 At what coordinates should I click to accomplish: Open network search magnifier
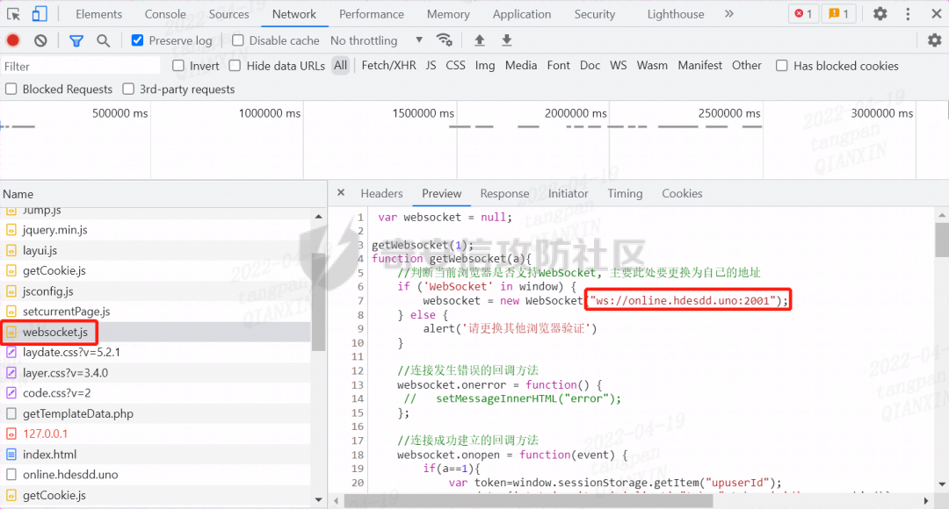click(x=104, y=40)
